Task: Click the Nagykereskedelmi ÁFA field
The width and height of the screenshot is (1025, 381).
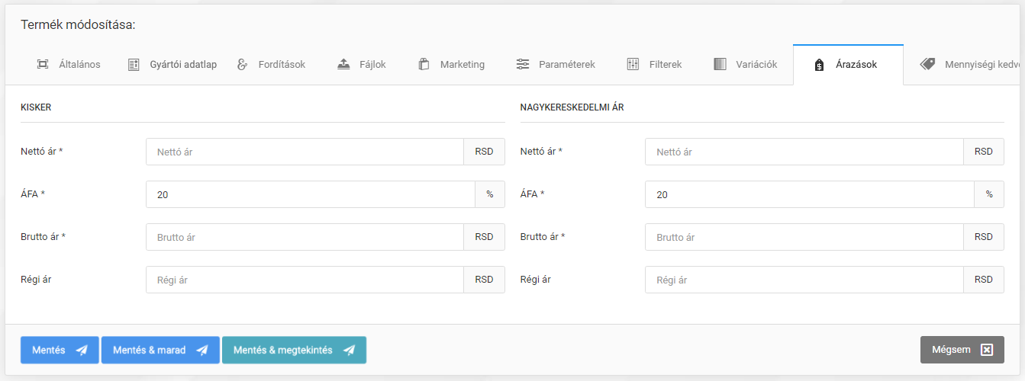Action: (x=810, y=194)
